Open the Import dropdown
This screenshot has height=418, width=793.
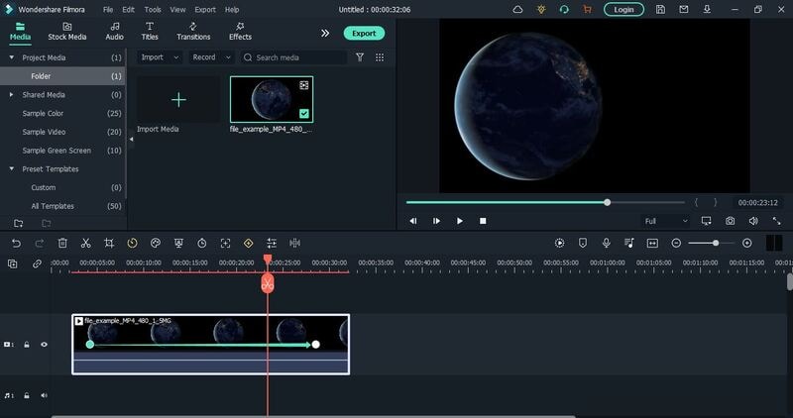coord(160,57)
